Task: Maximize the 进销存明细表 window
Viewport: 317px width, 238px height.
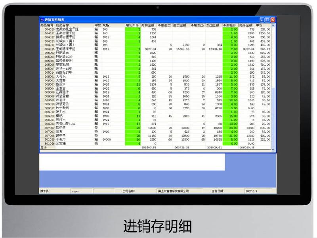Action: [267, 19]
